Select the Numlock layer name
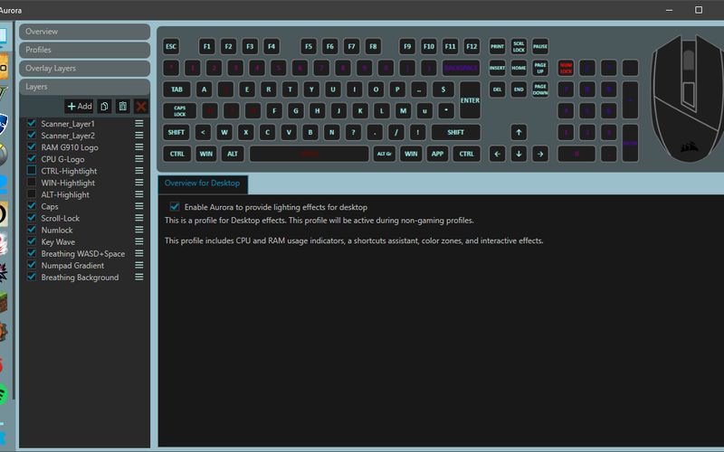Image resolution: width=724 pixels, height=452 pixels. click(x=57, y=231)
